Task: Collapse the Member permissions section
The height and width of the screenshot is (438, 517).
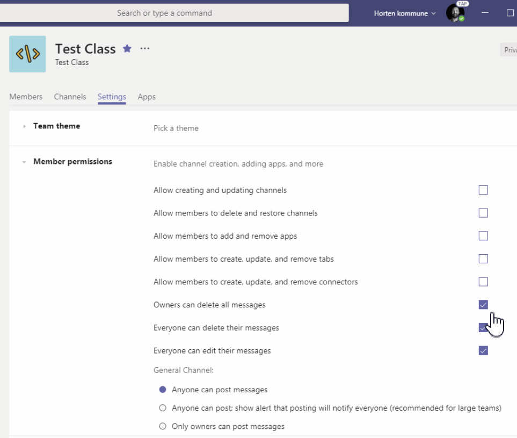Action: click(x=24, y=162)
